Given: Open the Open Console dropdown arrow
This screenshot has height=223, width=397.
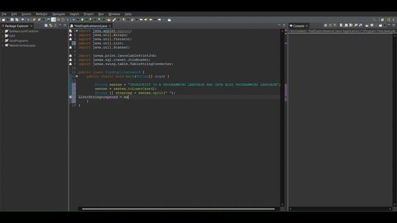Looking at the screenshot, I should click(x=385, y=25).
